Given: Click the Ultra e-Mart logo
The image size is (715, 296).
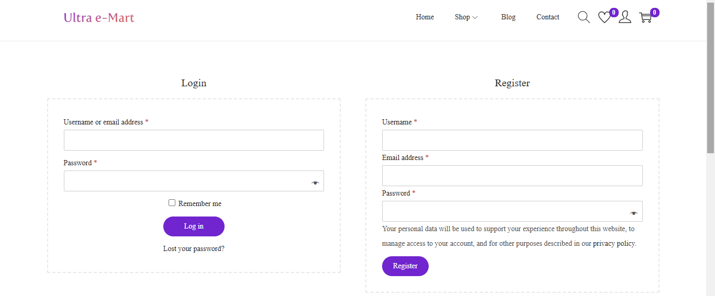Looking at the screenshot, I should click(x=99, y=18).
